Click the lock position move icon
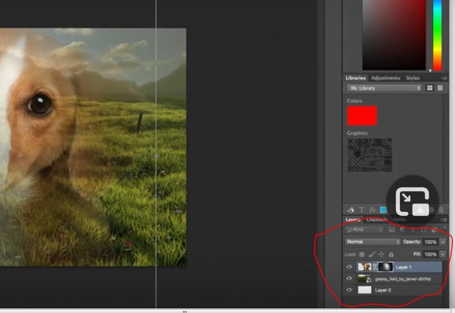The width and height of the screenshot is (455, 313). click(381, 254)
